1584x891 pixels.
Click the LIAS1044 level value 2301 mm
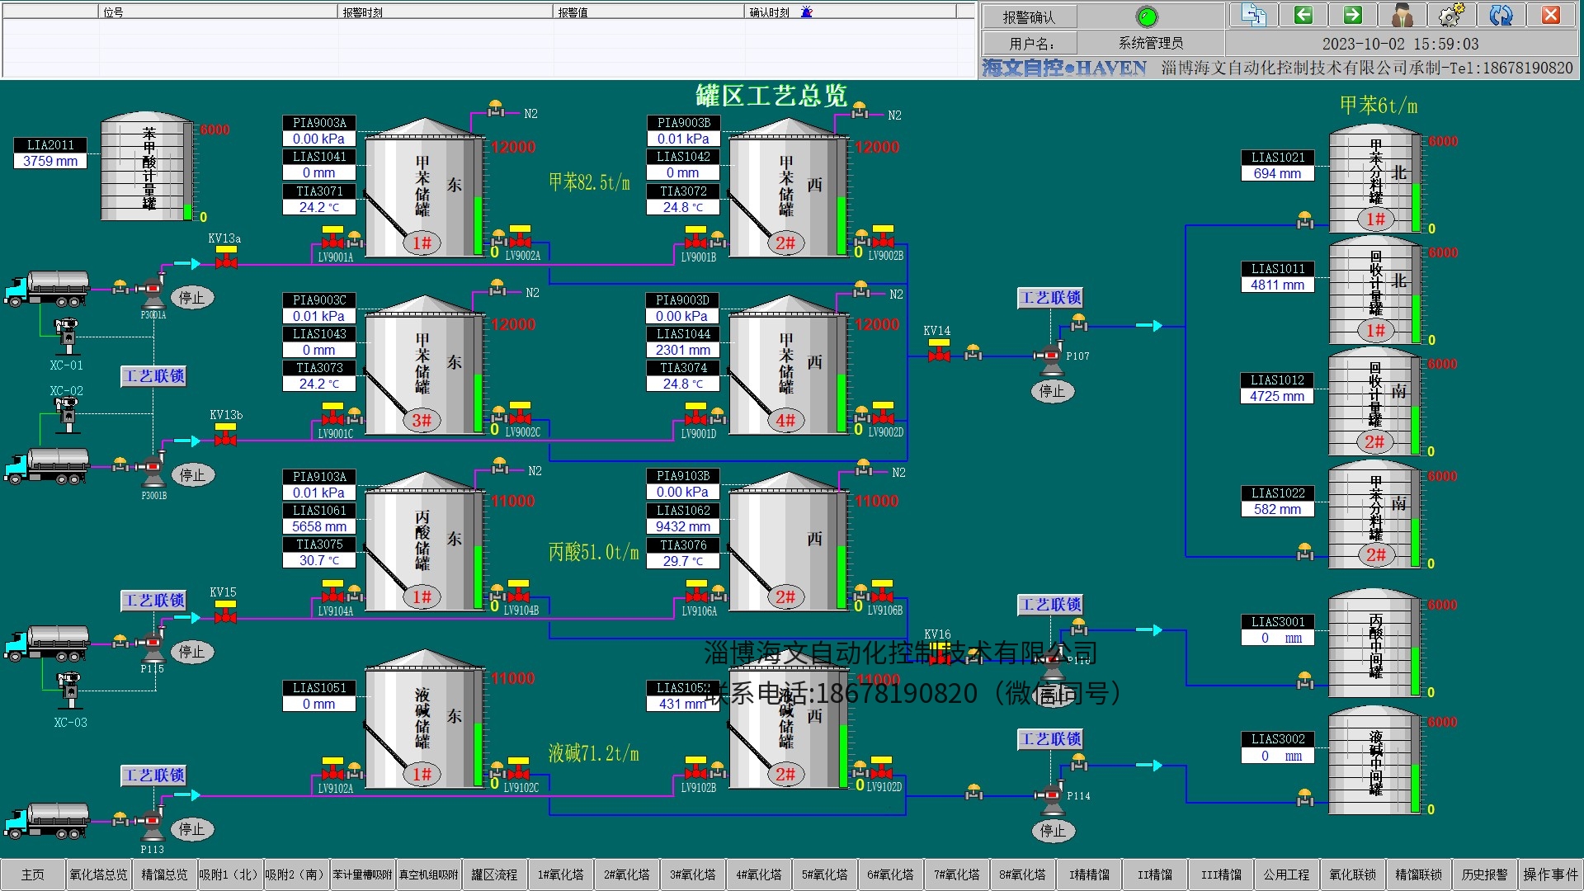pyautogui.click(x=683, y=350)
